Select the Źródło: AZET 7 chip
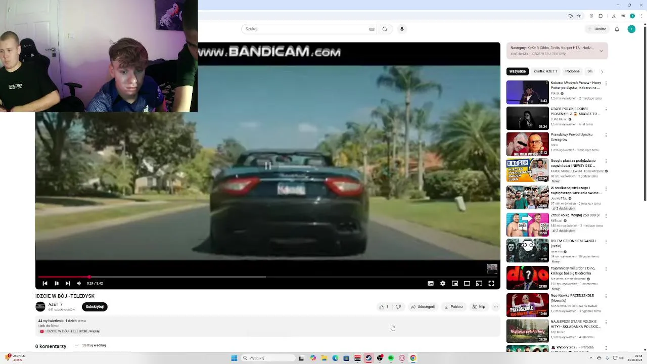The image size is (647, 364). click(x=545, y=71)
